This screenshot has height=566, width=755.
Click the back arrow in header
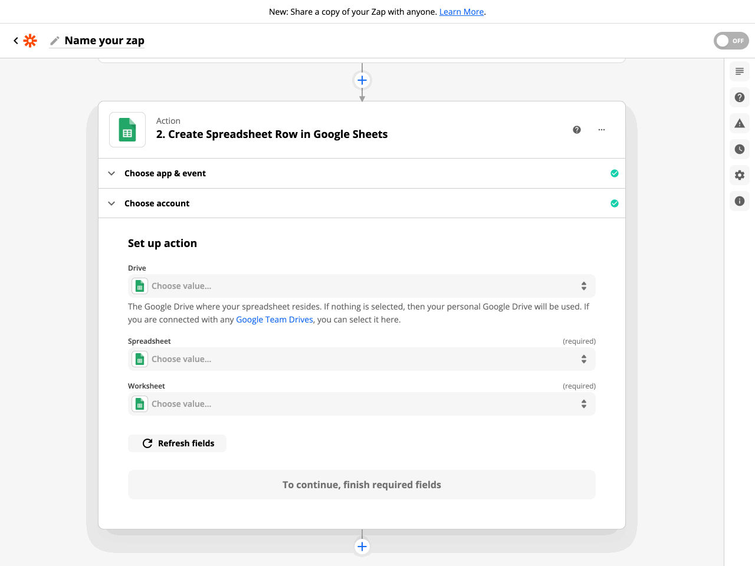tap(16, 41)
